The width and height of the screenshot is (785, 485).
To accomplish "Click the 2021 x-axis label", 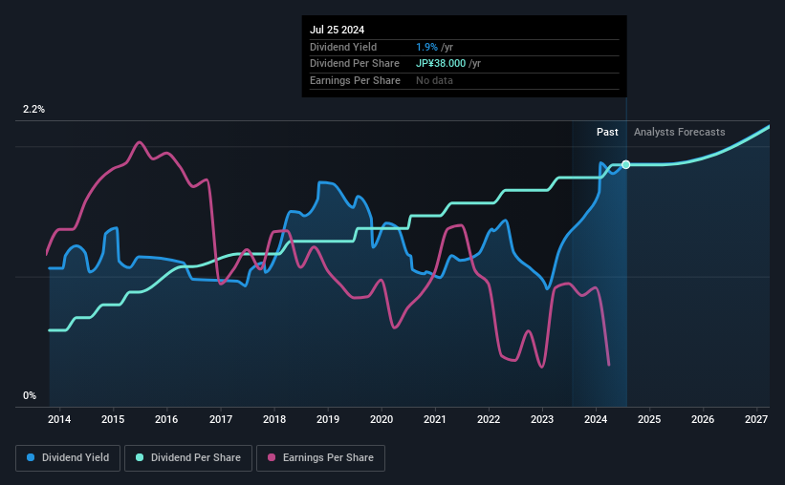I will [434, 419].
